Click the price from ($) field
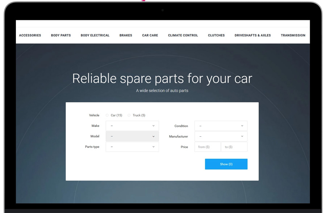 coord(207,147)
